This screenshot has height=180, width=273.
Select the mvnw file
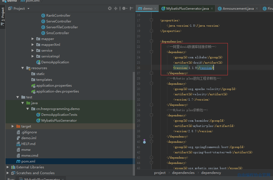pos(26,150)
